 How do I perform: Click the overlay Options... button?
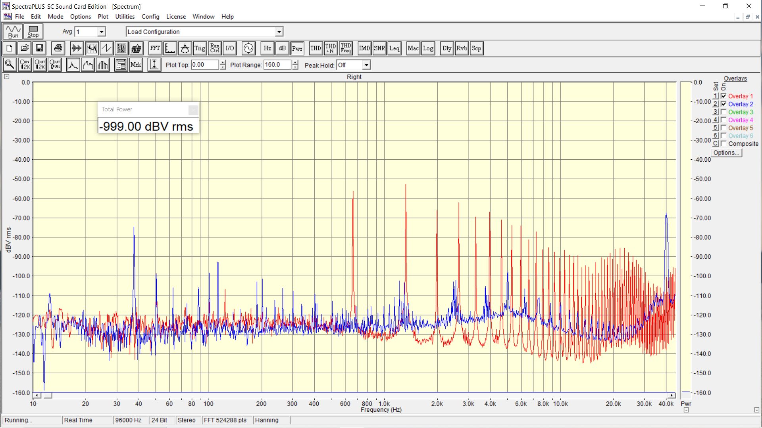pos(726,153)
